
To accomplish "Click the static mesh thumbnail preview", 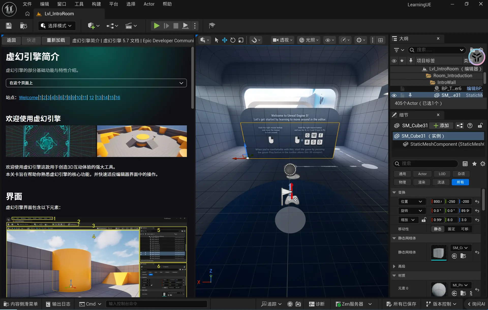I will (x=439, y=252).
